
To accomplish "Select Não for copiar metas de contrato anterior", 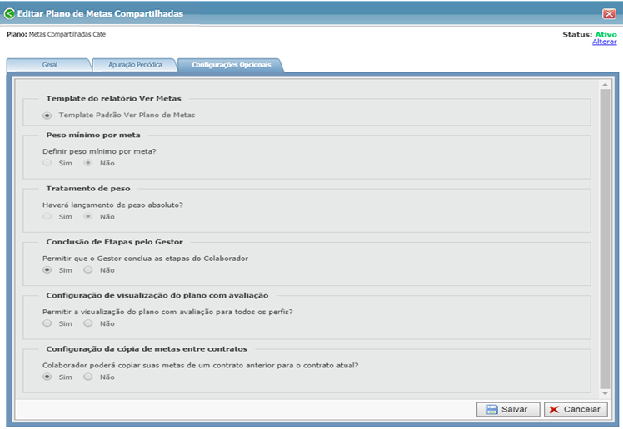I will point(88,377).
